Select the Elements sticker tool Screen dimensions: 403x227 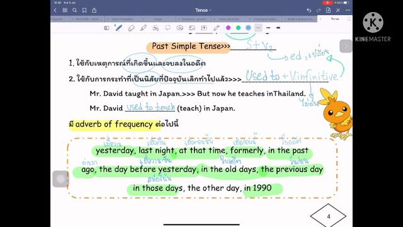(179, 28)
